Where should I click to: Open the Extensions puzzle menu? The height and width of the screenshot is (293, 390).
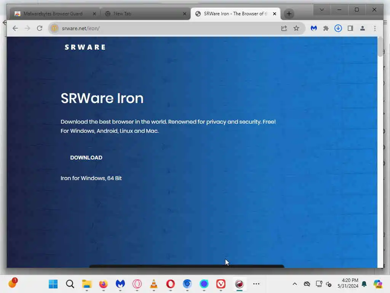(326, 28)
